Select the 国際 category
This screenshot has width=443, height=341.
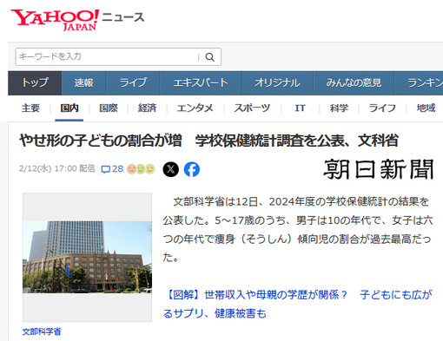109,108
